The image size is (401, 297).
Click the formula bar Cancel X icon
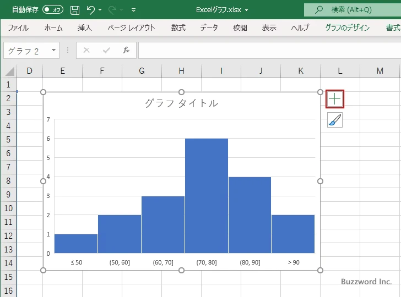pyautogui.click(x=86, y=50)
